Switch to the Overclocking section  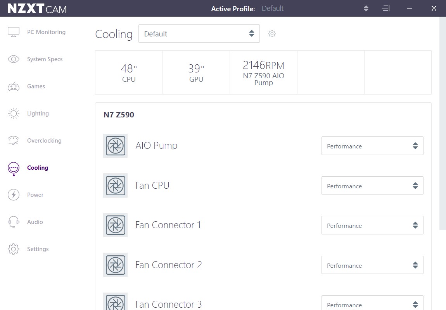click(44, 141)
